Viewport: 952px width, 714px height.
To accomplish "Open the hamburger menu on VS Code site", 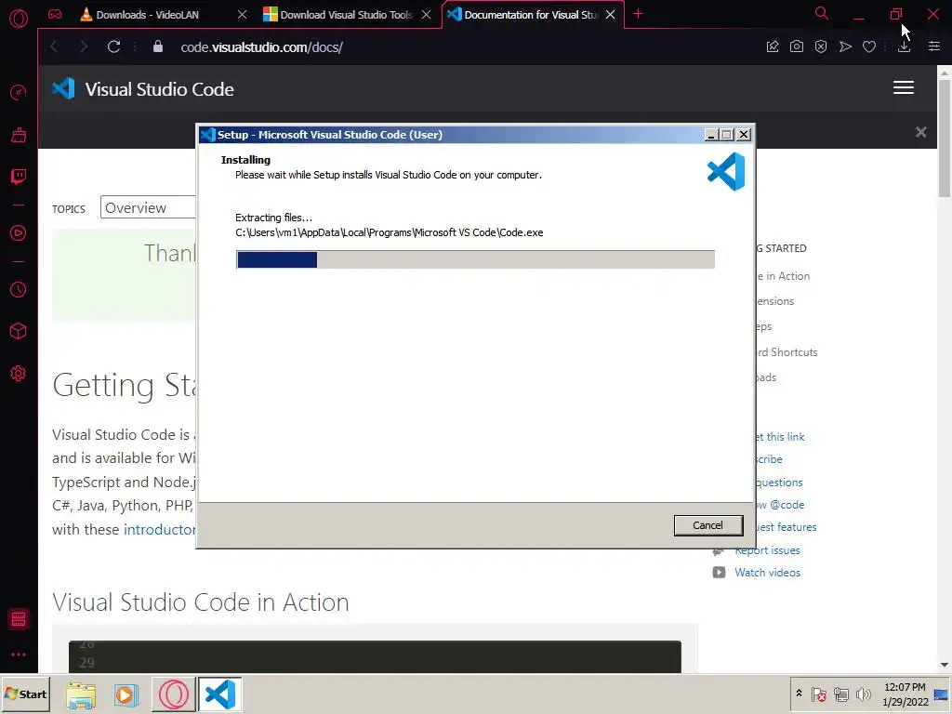I will (x=904, y=88).
